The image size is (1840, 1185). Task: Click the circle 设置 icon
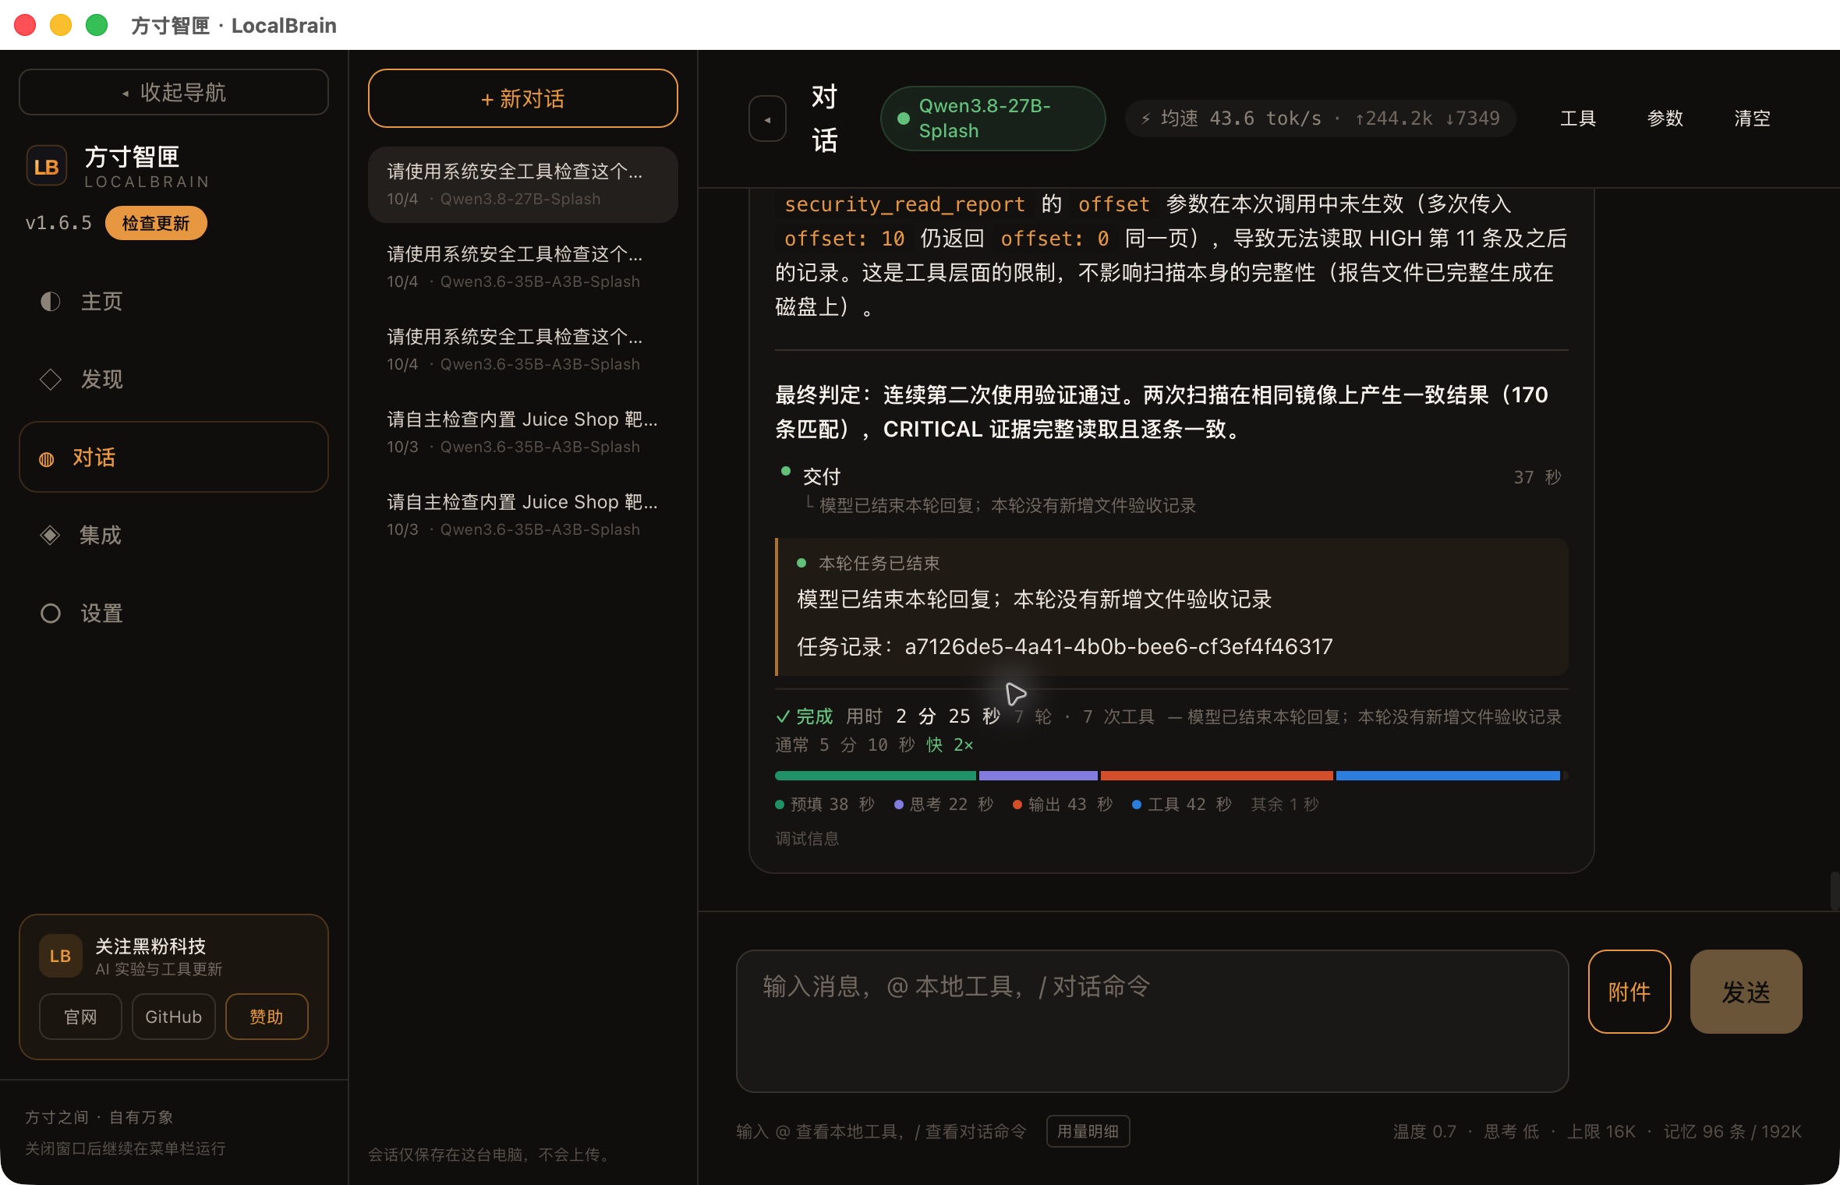point(51,614)
